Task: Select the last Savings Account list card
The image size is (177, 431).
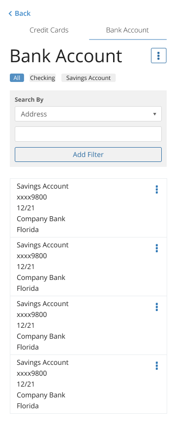Action: pos(88,384)
